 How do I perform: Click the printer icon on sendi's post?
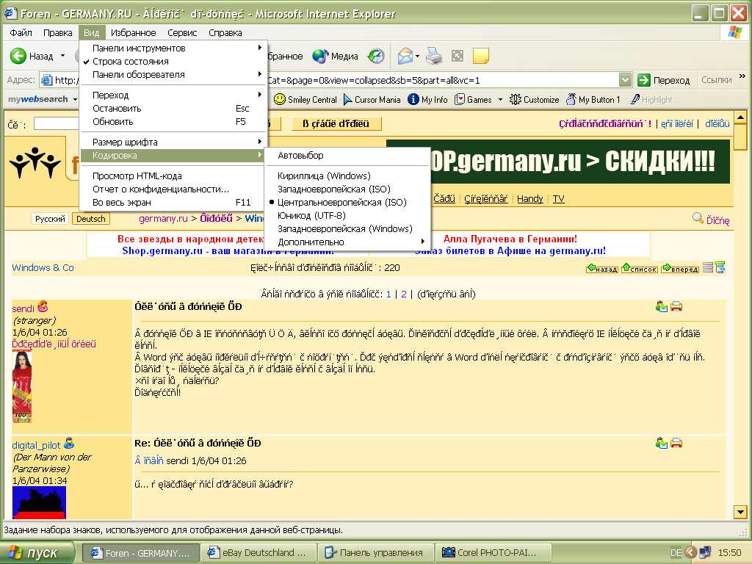(676, 306)
